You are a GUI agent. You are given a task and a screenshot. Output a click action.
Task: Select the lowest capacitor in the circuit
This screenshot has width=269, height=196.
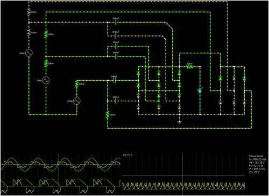[x=116, y=101]
